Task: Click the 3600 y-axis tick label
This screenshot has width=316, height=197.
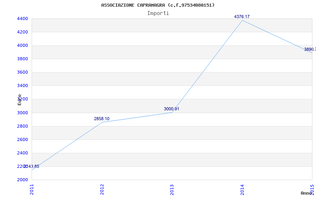Action: click(23, 72)
